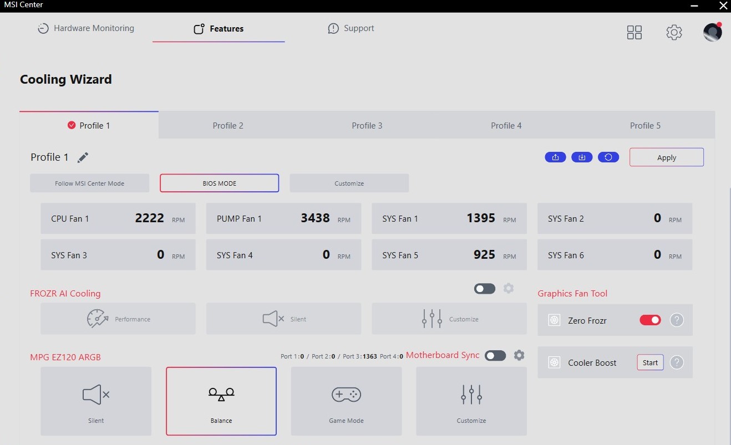Click the SYS Fan 5 tile

click(x=449, y=255)
